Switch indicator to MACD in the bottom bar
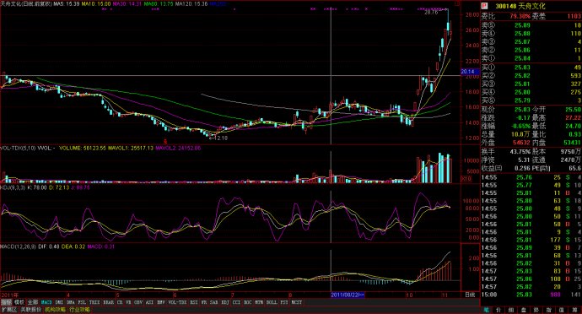Screen dimensions: 582x314 tap(46, 302)
